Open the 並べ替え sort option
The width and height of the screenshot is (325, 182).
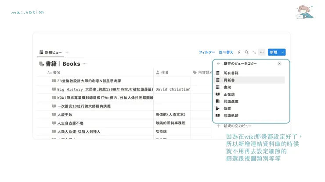(x=226, y=52)
